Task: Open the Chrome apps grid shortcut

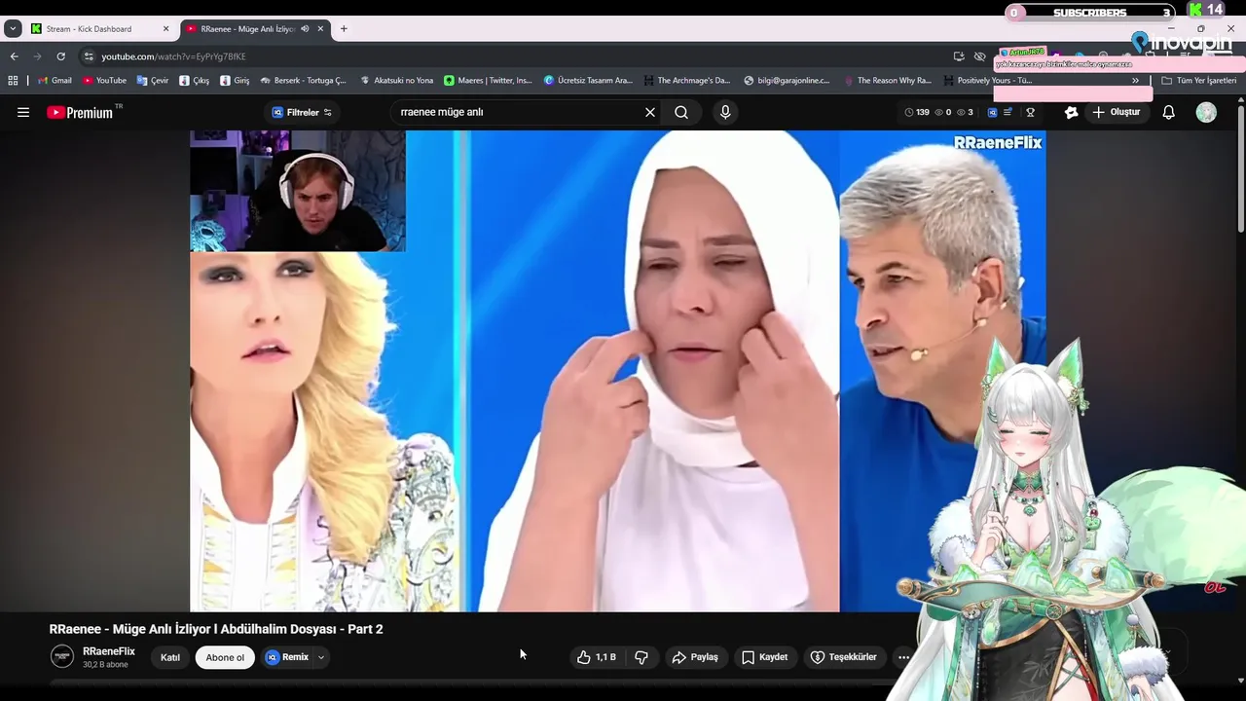Action: pyautogui.click(x=13, y=81)
